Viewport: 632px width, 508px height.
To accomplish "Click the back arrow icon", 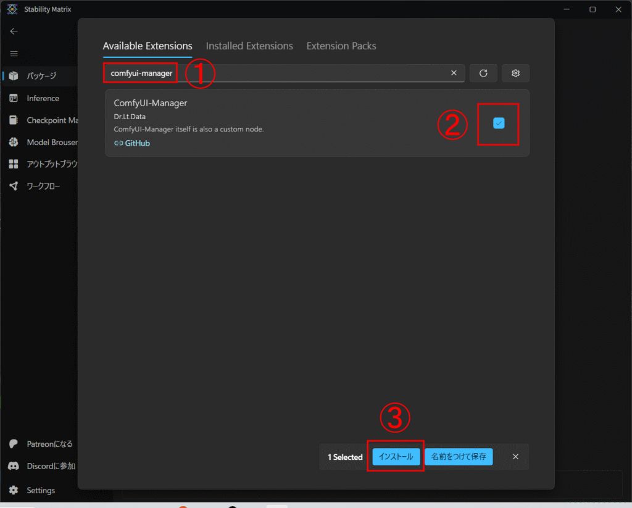I will (x=14, y=31).
